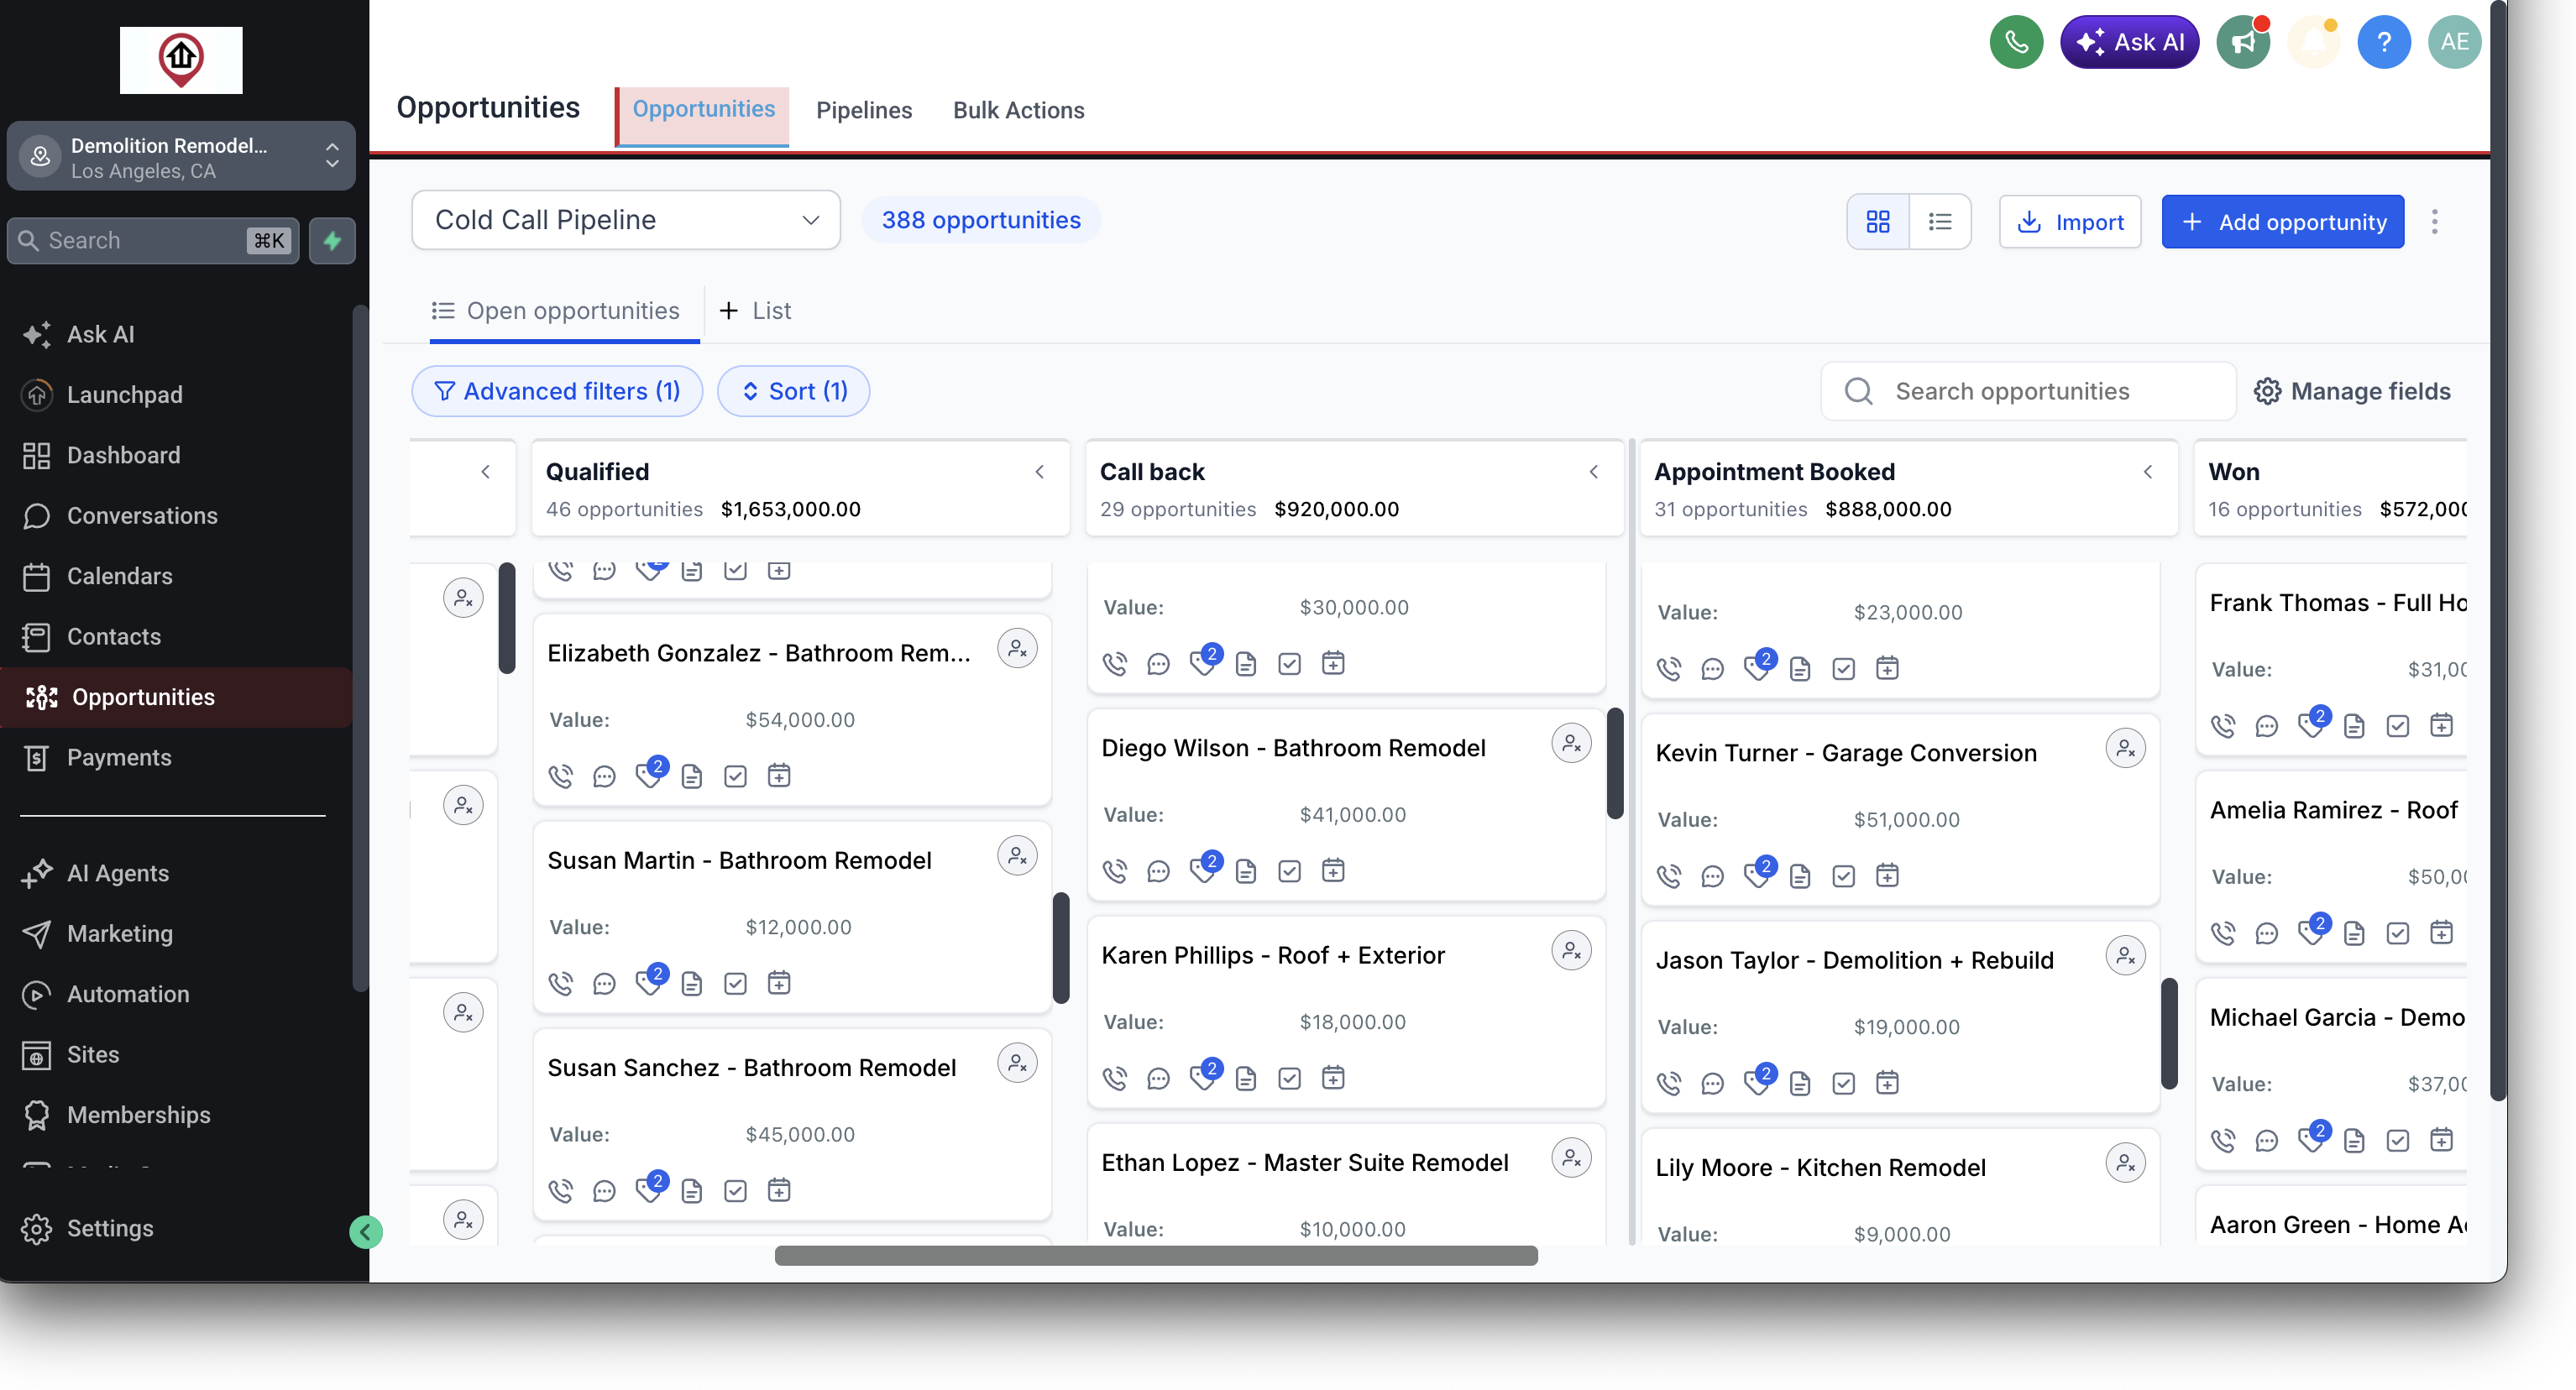Open Jason Taylor - Demolition + Rebuild opportunity
The height and width of the screenshot is (1390, 2576).
click(x=1854, y=961)
